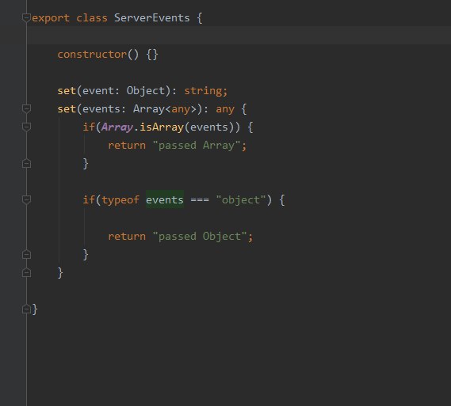The image size is (451, 406).
Task: Click the 'class' keyword
Action: point(92,17)
